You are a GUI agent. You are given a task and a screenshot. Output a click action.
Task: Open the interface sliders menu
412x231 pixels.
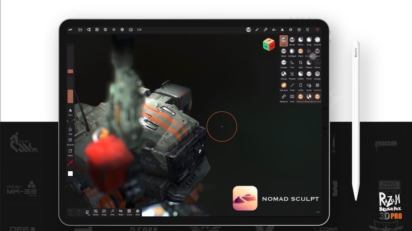[307, 29]
